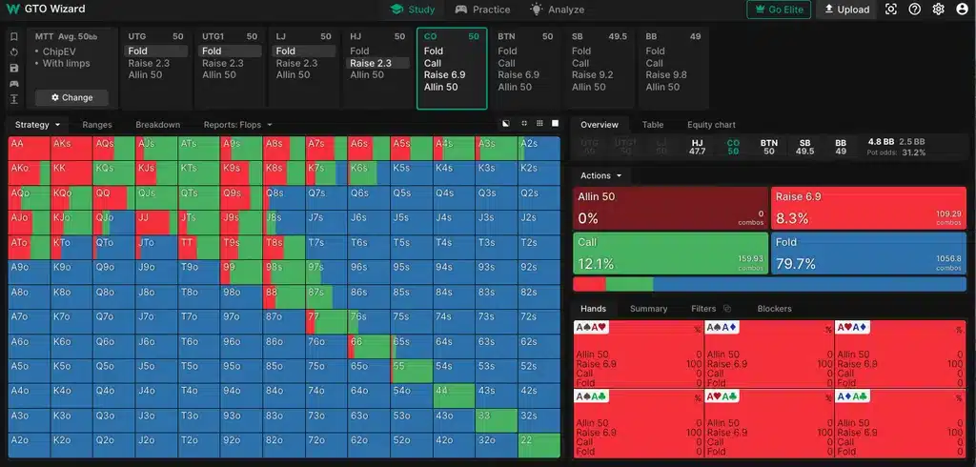Open the Summary tab
The image size is (976, 467).
[x=648, y=309]
